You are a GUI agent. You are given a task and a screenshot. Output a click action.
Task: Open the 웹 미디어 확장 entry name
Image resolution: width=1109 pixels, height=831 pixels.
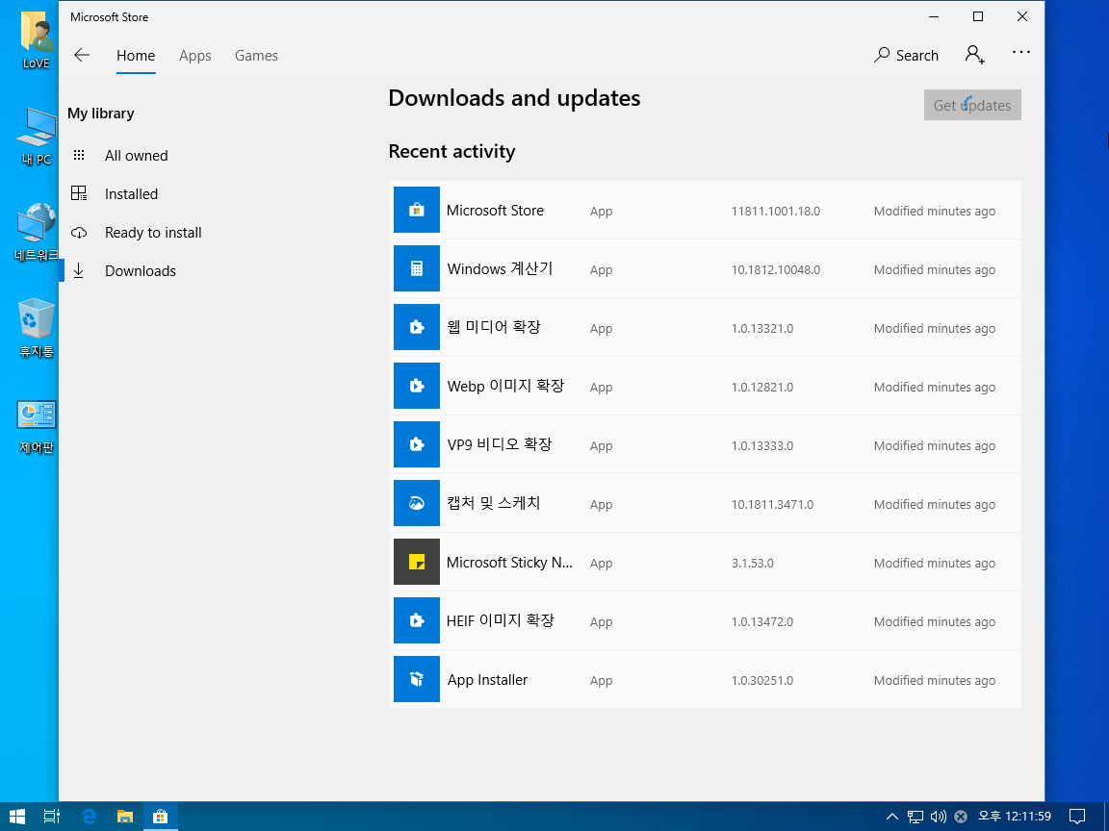click(x=494, y=327)
